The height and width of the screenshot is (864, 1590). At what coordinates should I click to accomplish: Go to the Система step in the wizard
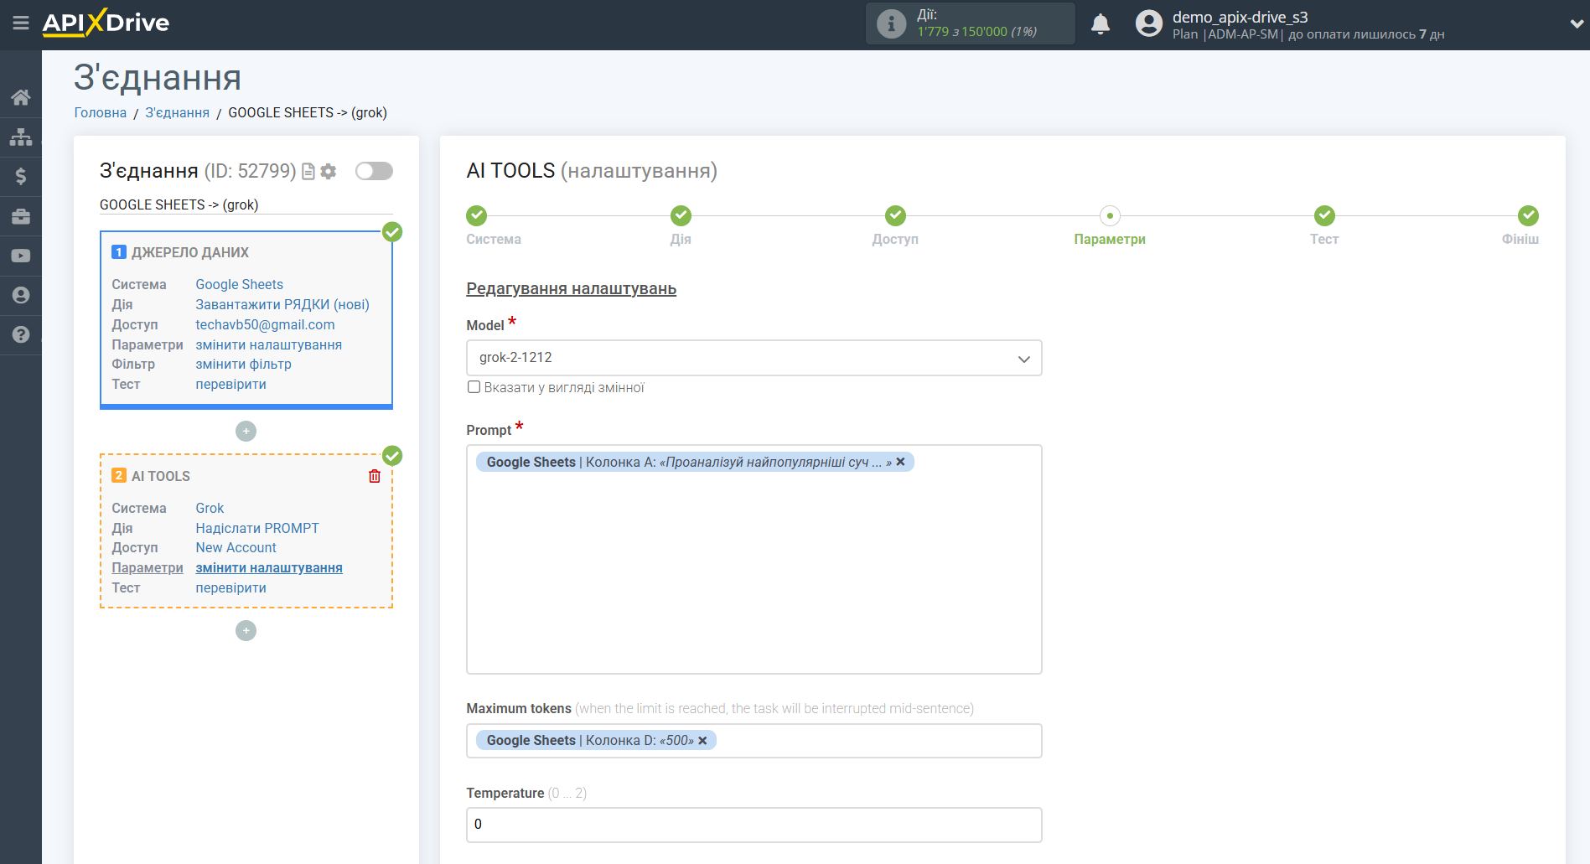476,216
